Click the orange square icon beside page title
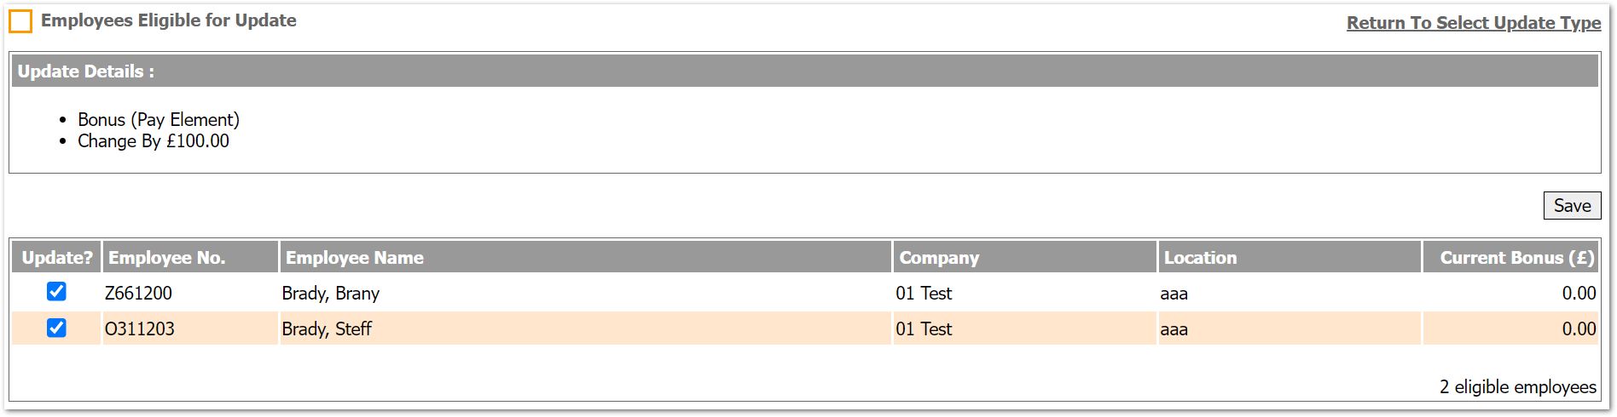1617x417 pixels. 20,21
